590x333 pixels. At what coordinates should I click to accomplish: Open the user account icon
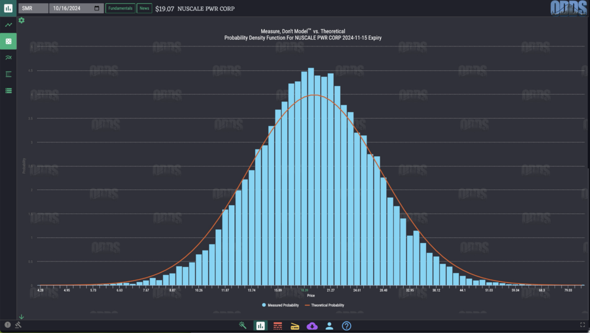tap(329, 325)
